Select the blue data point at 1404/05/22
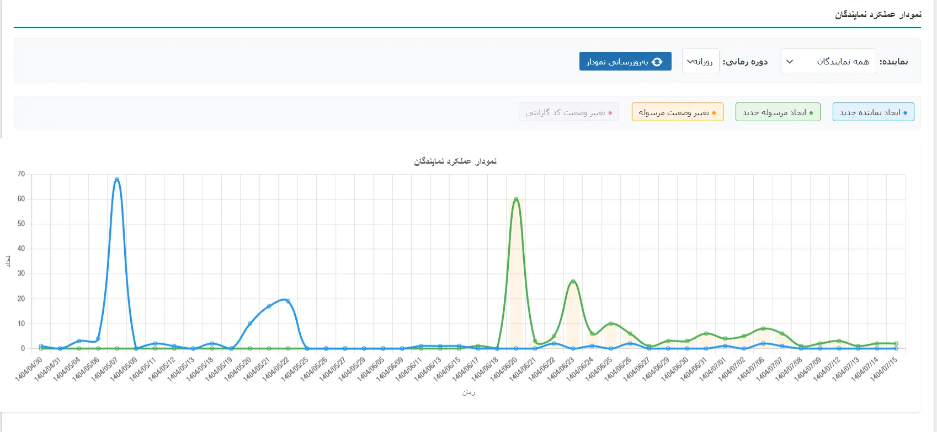This screenshot has width=937, height=432. click(288, 301)
